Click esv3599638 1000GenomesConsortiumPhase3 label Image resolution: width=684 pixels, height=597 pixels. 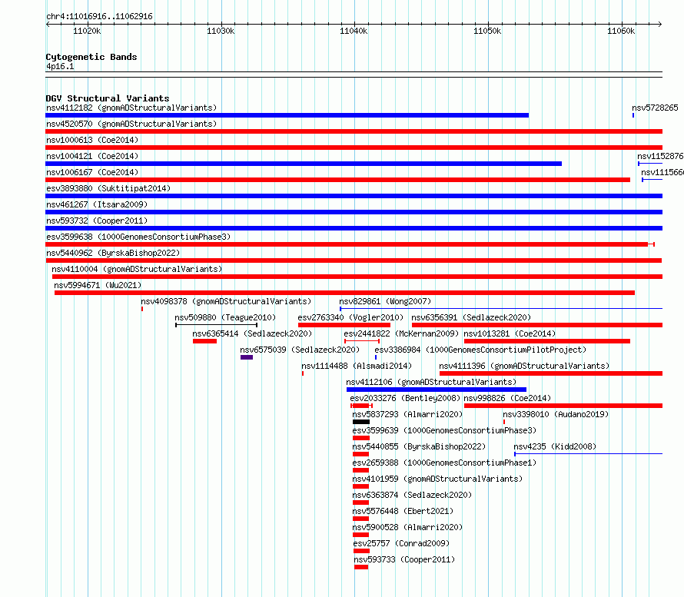[x=138, y=237]
